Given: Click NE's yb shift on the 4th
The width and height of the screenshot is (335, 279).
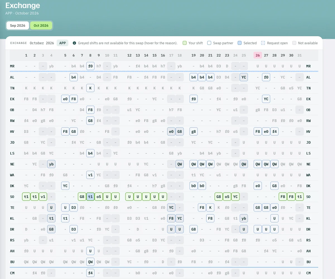Looking at the screenshot, I should [51, 164].
